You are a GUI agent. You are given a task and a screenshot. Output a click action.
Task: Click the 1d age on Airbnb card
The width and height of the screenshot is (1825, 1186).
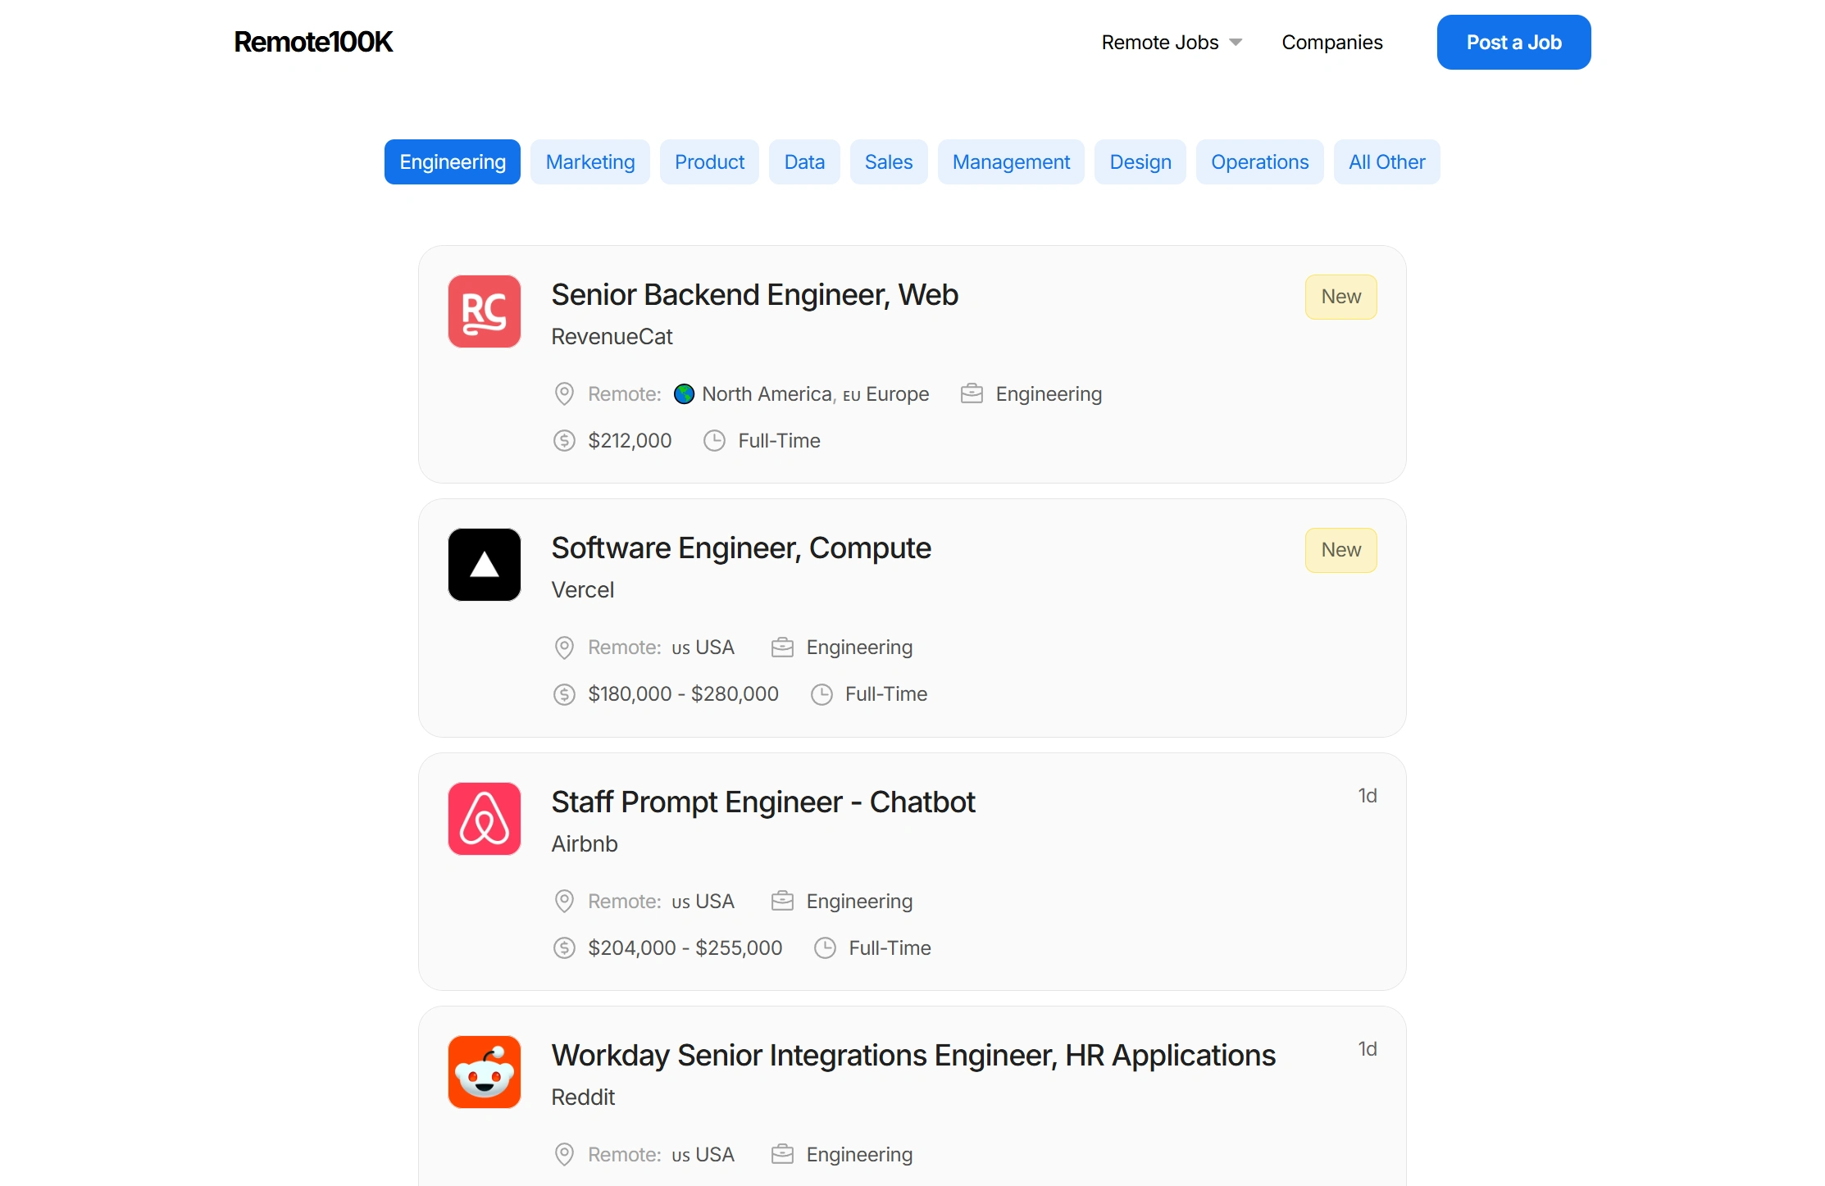[x=1367, y=796]
